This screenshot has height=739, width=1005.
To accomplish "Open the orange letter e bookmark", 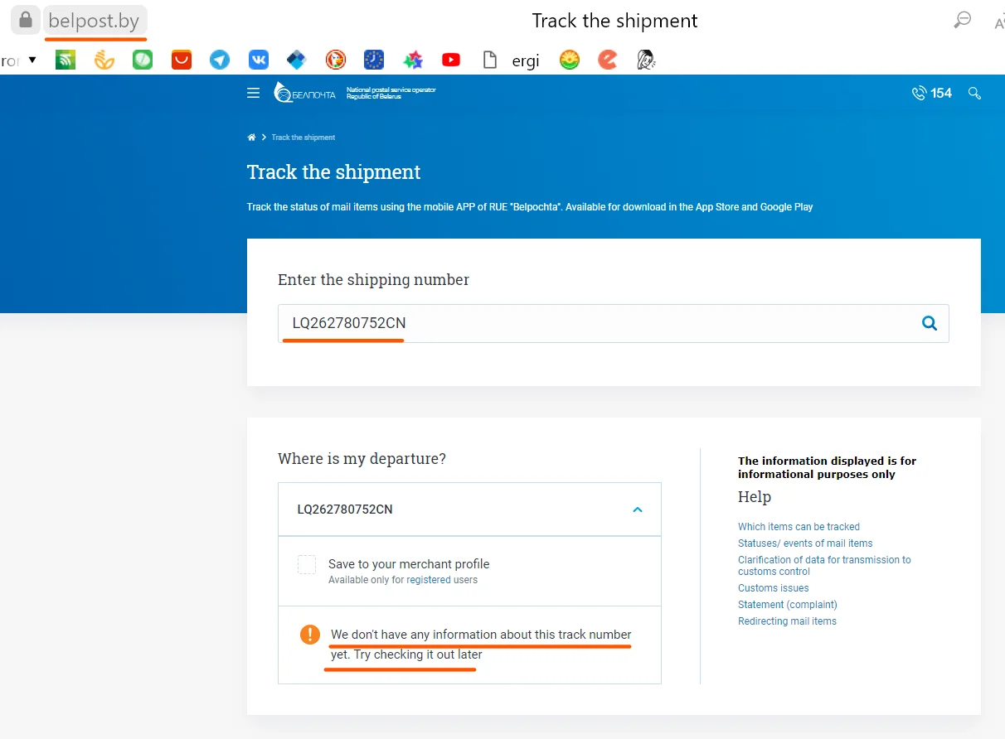I will click(x=609, y=60).
